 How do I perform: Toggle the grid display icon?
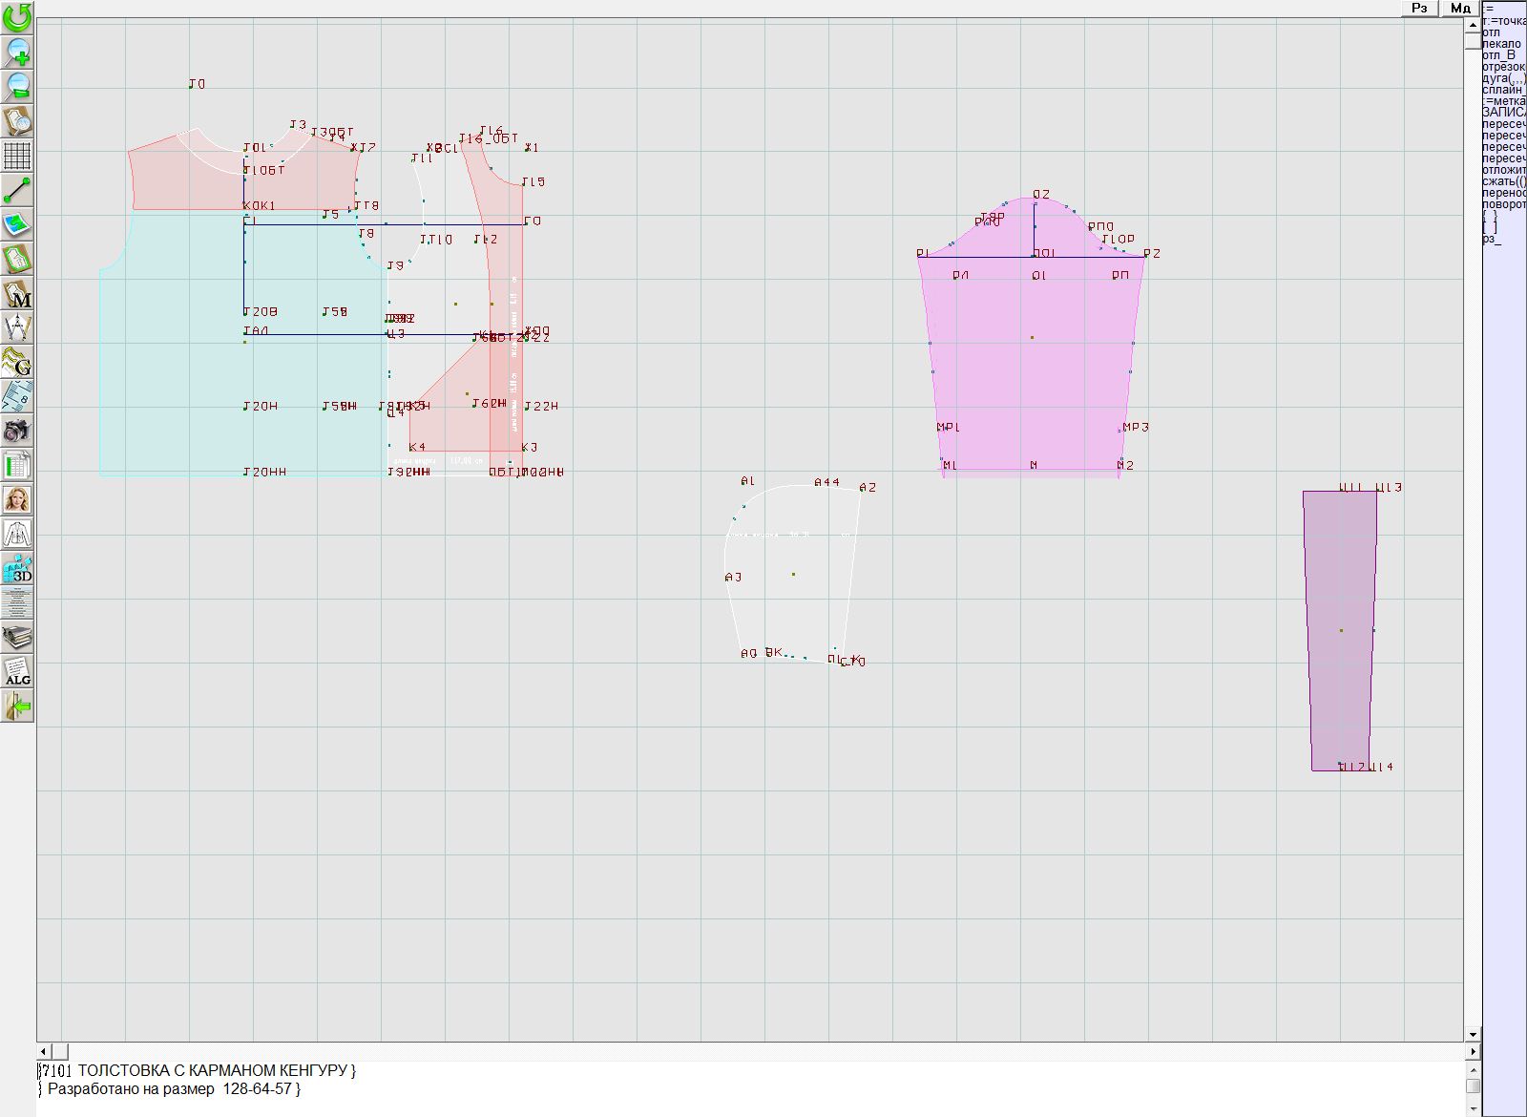pos(17,155)
